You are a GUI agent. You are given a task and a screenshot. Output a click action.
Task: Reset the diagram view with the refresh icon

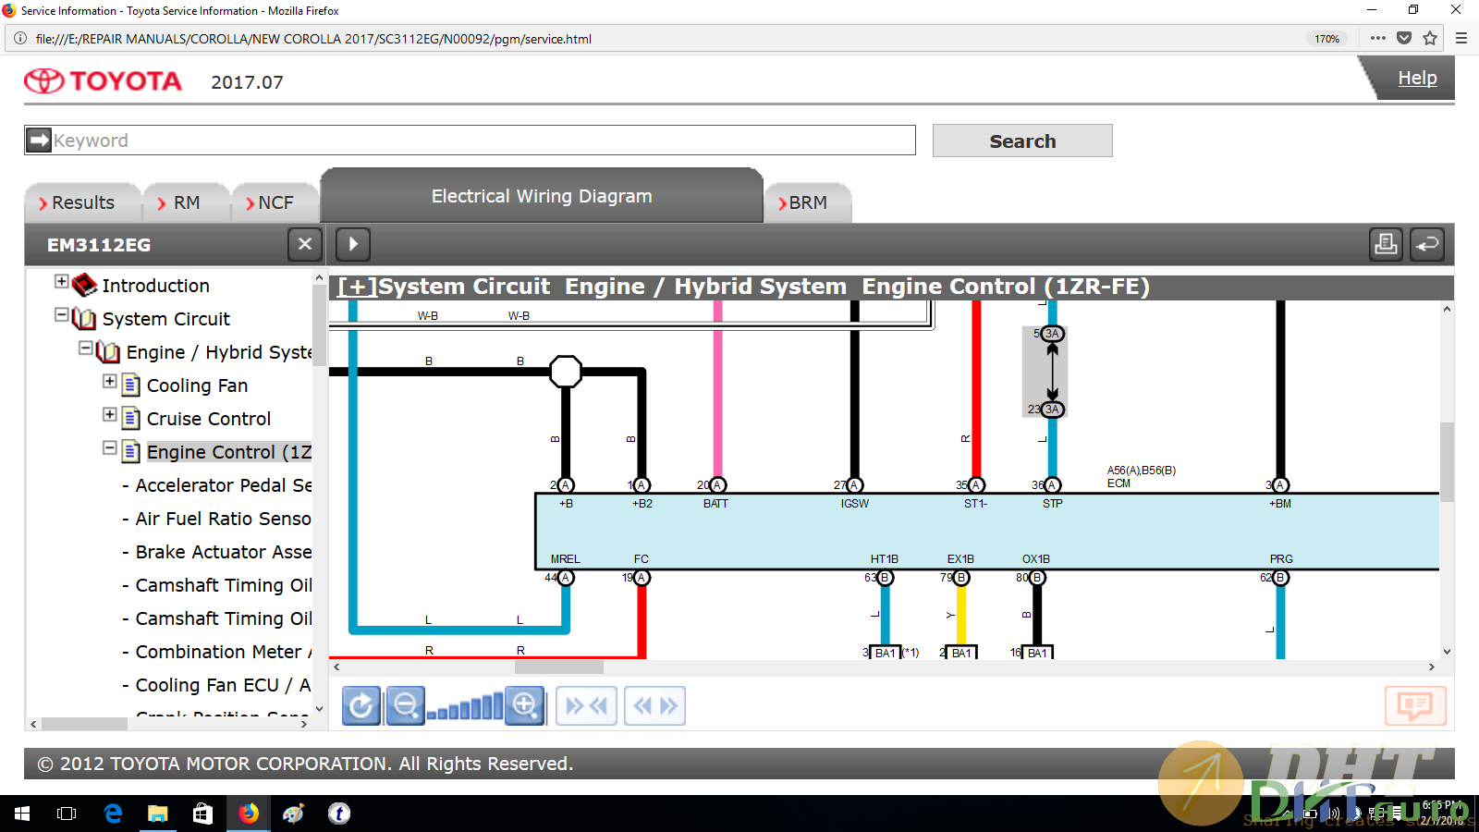(361, 706)
